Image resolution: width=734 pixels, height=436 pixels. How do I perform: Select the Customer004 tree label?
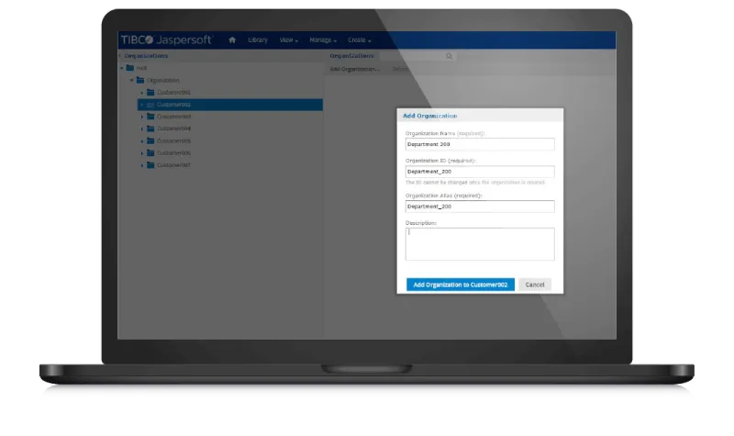[173, 129]
